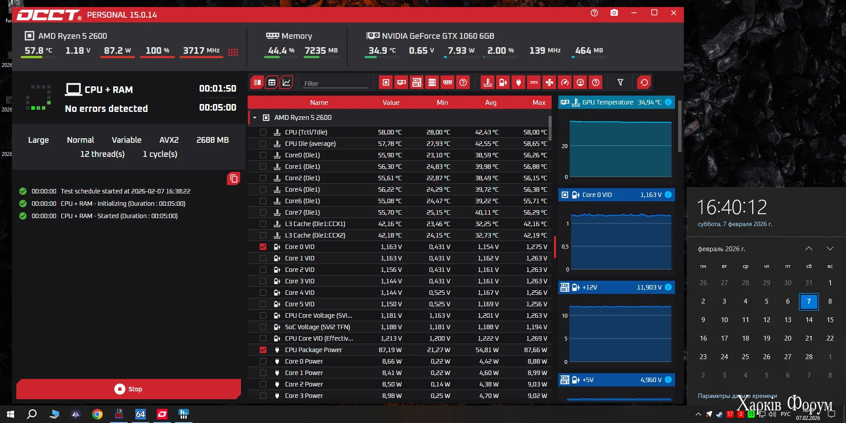Click the Value column header
846x423 pixels.
click(391, 102)
